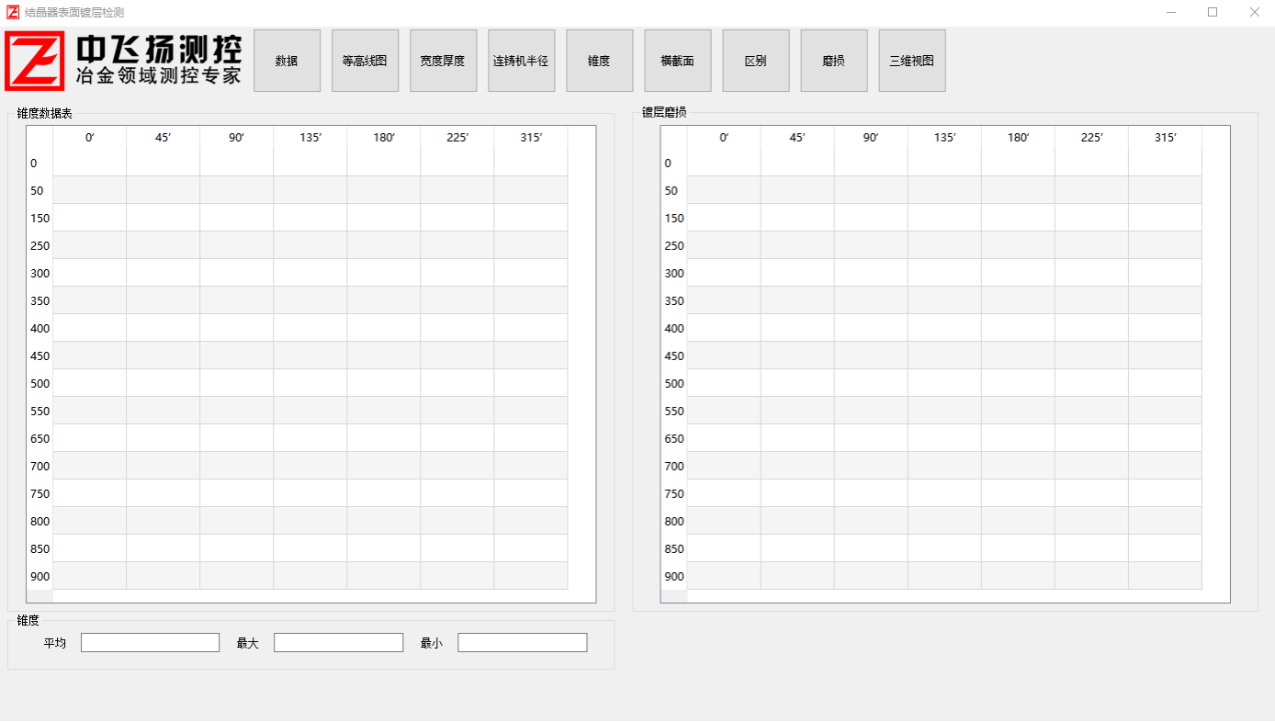Open the 等高线图 view
This screenshot has width=1275, height=722.
pyautogui.click(x=365, y=61)
